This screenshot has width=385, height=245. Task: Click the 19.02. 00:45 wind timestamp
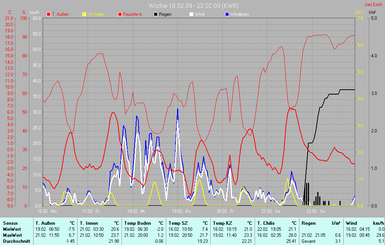tap(358, 235)
